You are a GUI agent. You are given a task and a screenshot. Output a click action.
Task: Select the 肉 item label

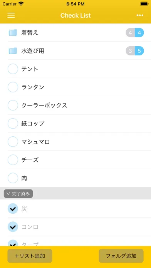[x=24, y=178]
